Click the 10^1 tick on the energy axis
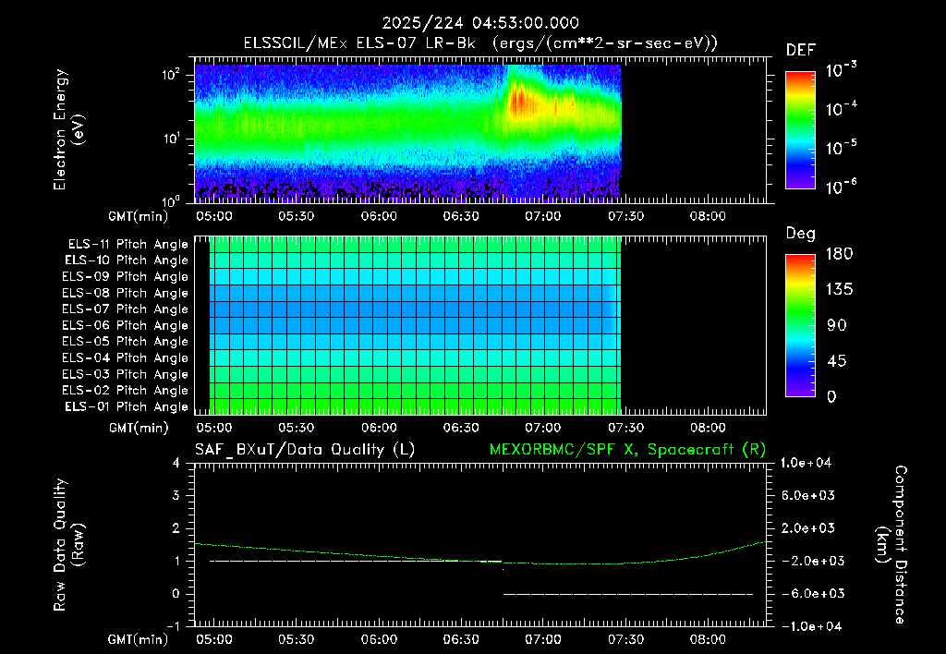Image resolution: width=946 pixels, height=654 pixels. (x=172, y=139)
